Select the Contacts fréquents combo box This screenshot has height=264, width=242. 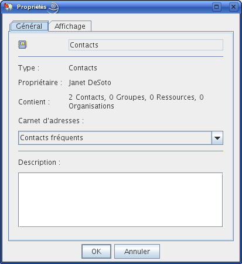[x=121, y=138]
